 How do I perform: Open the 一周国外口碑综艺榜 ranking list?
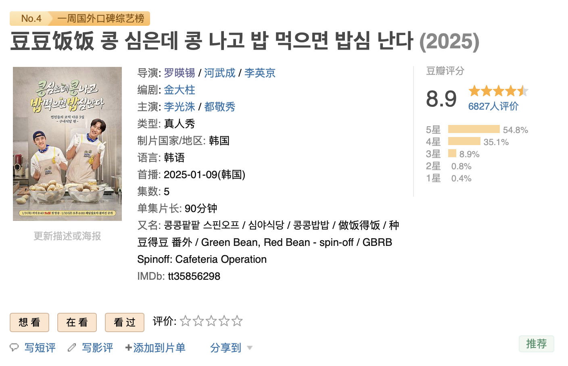100,19
